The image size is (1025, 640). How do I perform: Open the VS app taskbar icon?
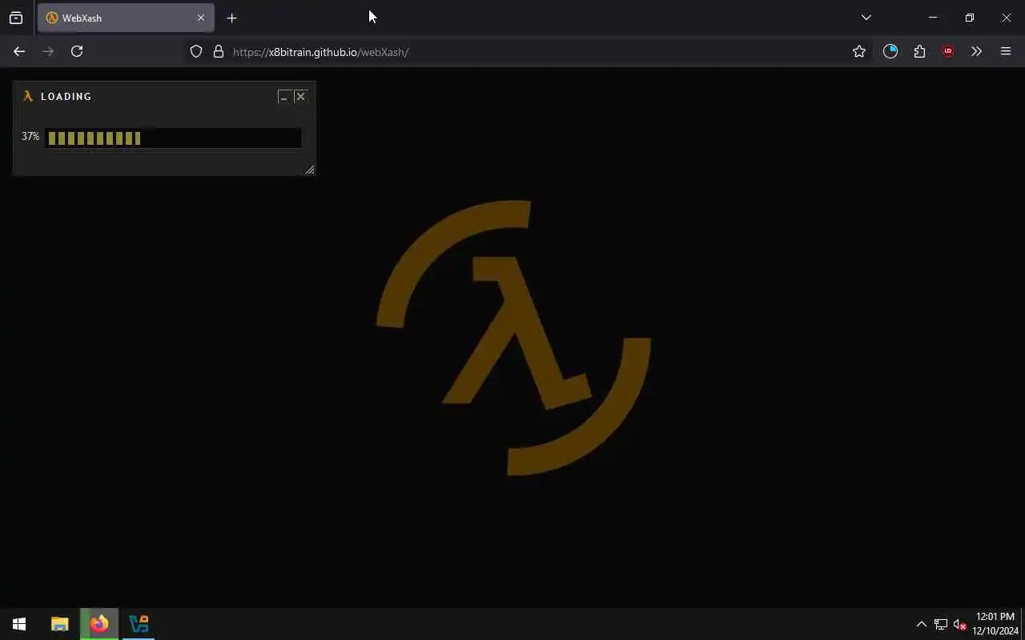tap(139, 624)
